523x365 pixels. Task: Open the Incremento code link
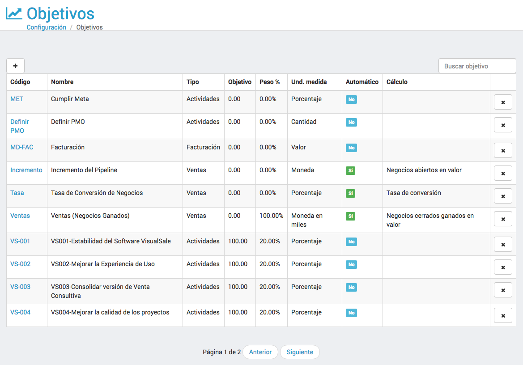[x=26, y=170]
